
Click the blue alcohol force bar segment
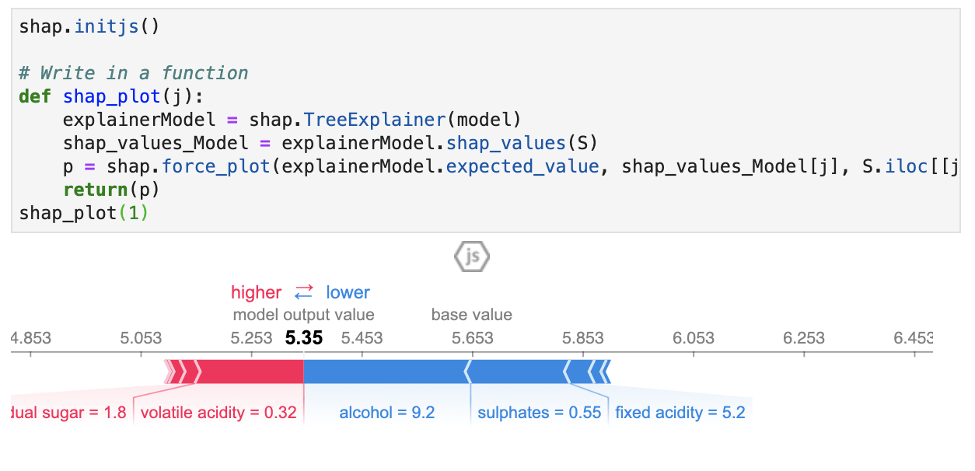[x=386, y=372]
